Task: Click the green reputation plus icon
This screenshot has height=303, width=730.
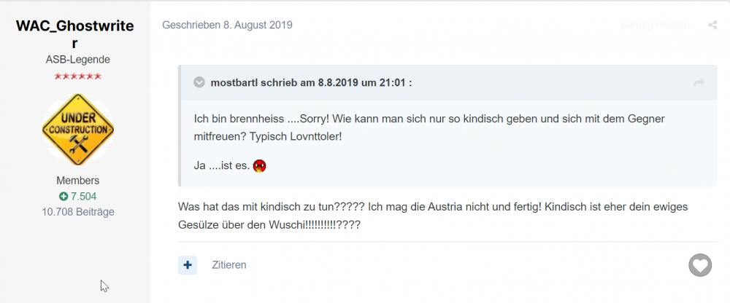Action: click(x=64, y=197)
